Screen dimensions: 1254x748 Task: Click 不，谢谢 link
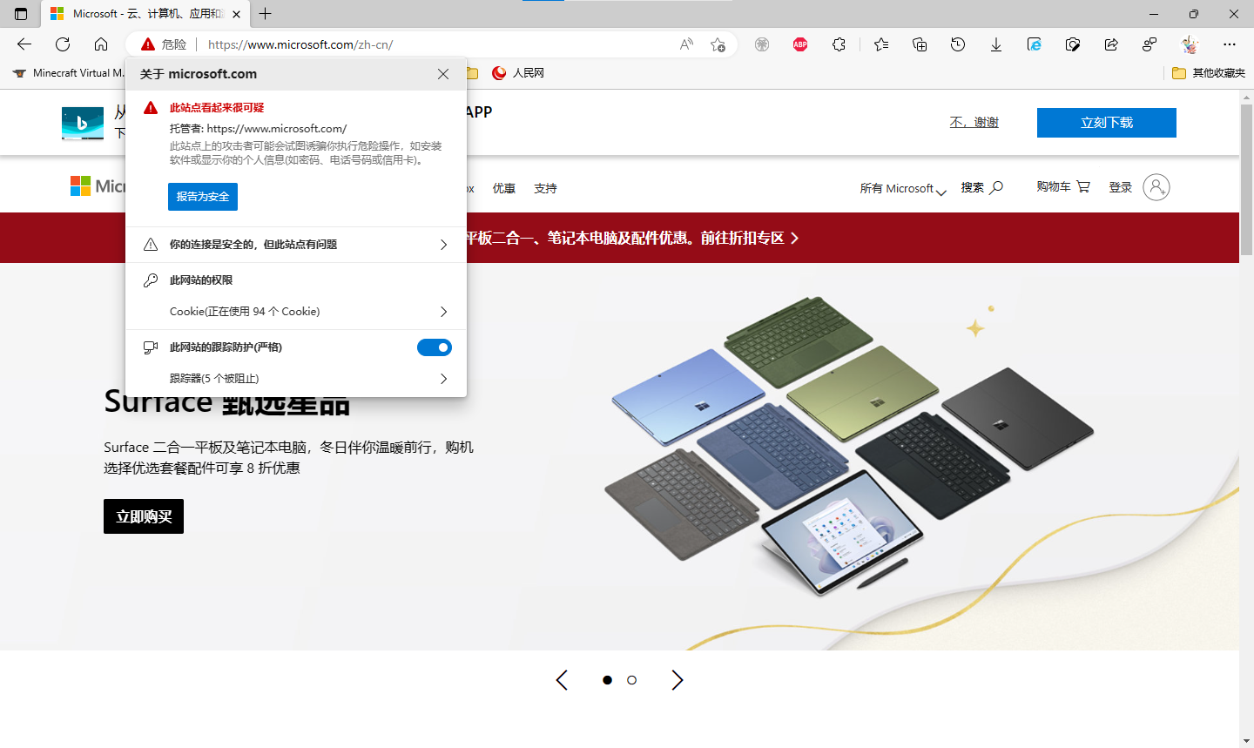click(x=974, y=123)
